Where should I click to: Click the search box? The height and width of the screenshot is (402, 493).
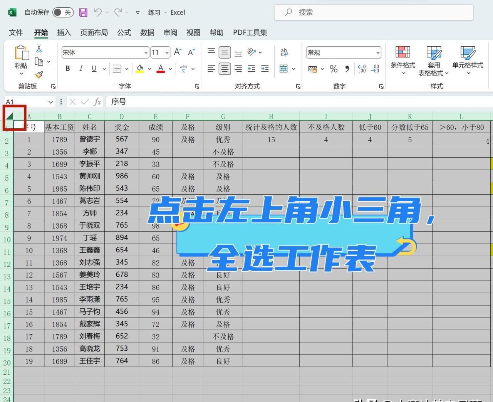pos(374,12)
